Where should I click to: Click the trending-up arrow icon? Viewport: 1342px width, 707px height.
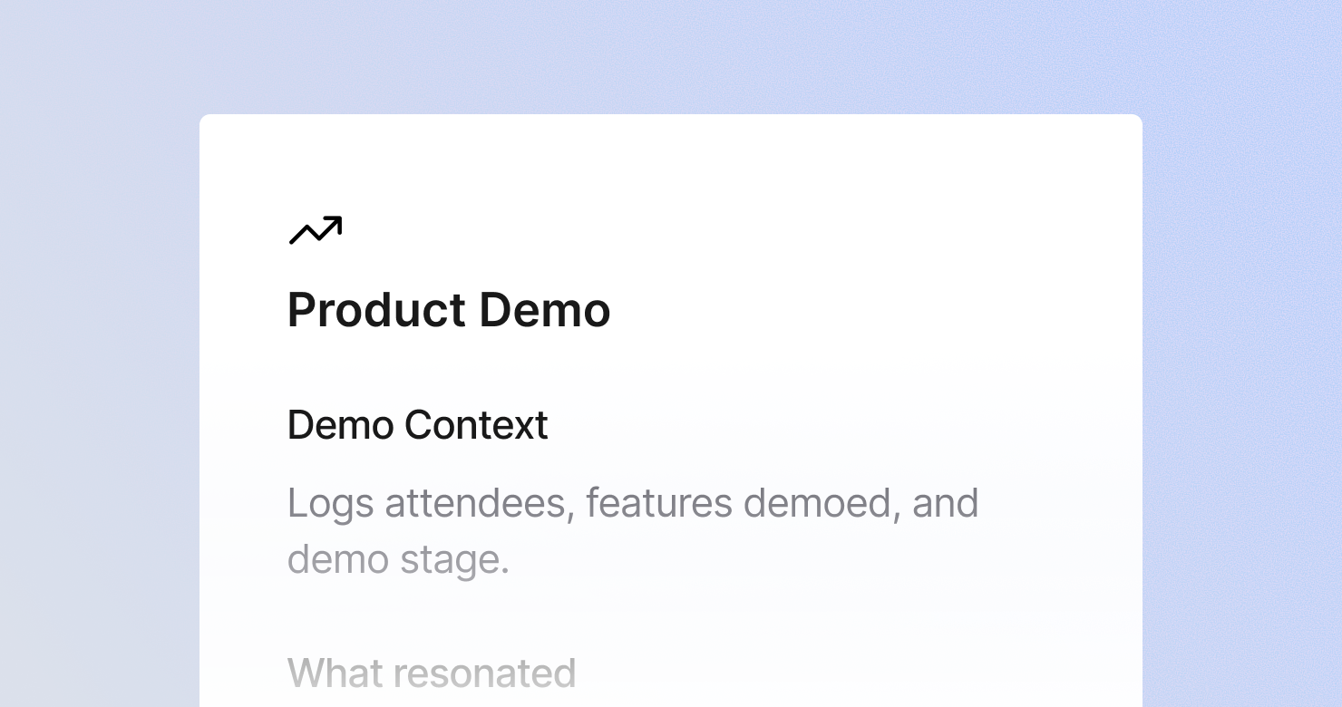(x=316, y=230)
